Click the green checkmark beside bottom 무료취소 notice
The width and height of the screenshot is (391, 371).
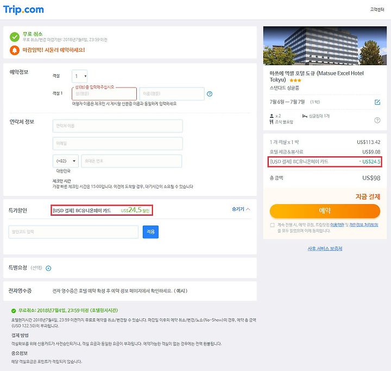point(14,311)
